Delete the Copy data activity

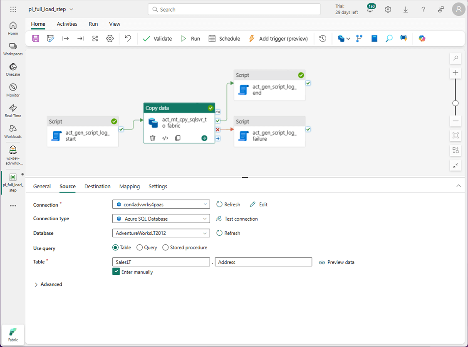click(153, 138)
